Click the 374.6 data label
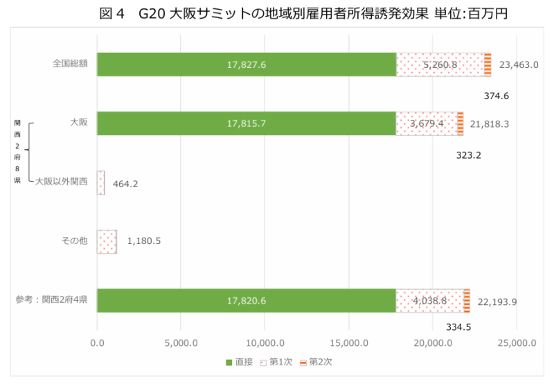The height and width of the screenshot is (384, 554). pos(497,96)
